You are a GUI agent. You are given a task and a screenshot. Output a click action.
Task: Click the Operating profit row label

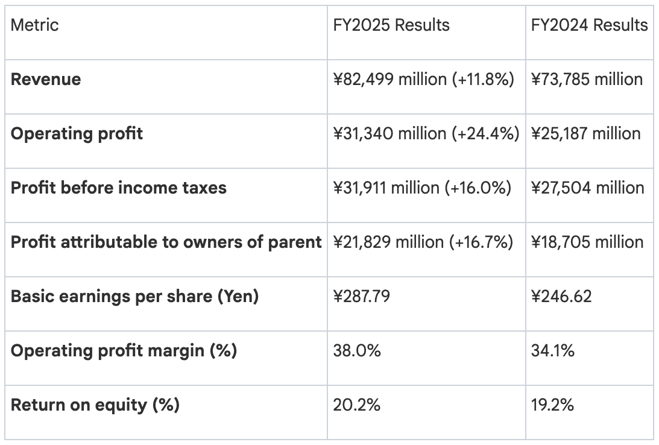tap(77, 133)
